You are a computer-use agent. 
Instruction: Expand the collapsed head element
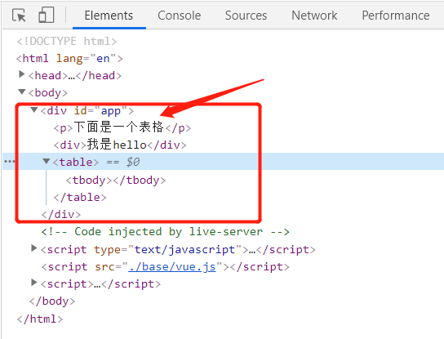click(x=21, y=74)
